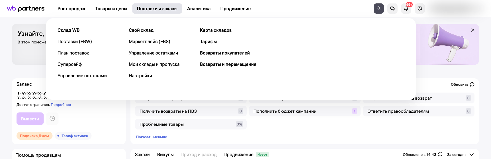Screen dimensions: 491x159
Task: Collapse the Поставки и заказы menu
Action: point(157,9)
